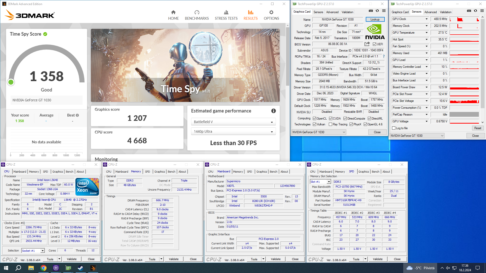486x273 pixels.
Task: Click Time Spy benchmark thumbnail image
Action: pyautogui.click(x=185, y=65)
